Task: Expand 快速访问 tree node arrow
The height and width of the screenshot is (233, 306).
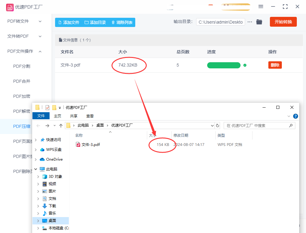Action: [36, 140]
